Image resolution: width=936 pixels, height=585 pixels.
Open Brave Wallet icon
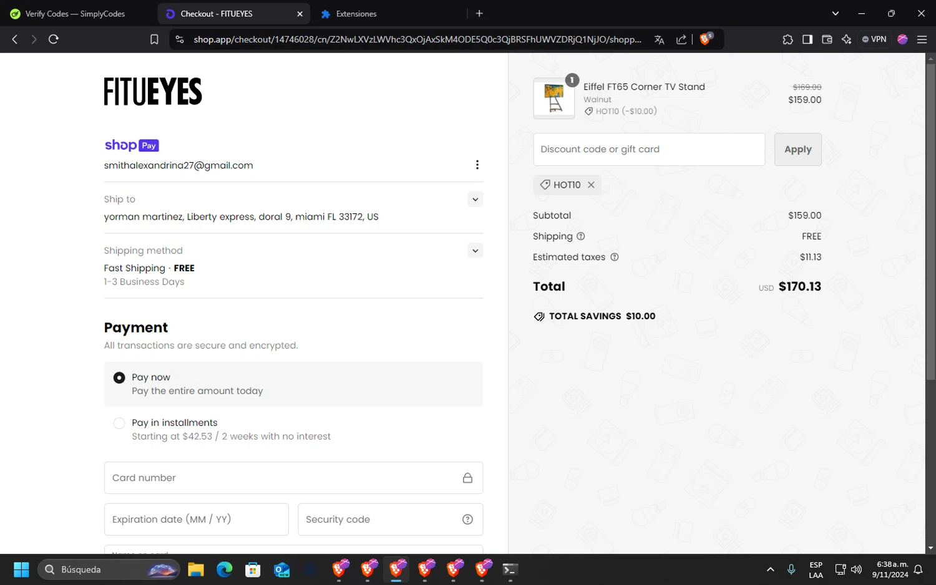pos(827,39)
